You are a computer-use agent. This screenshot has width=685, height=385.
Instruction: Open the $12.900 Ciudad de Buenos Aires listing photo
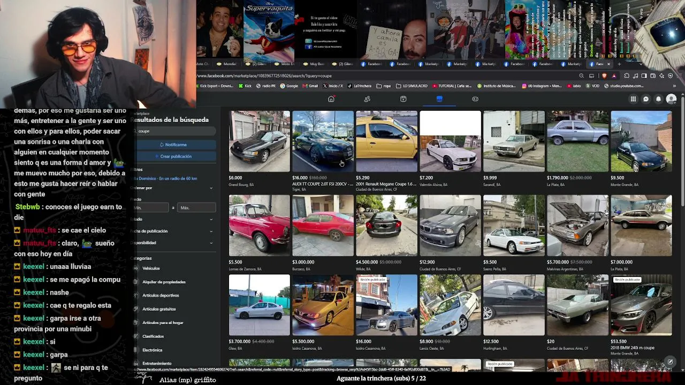coord(450,226)
